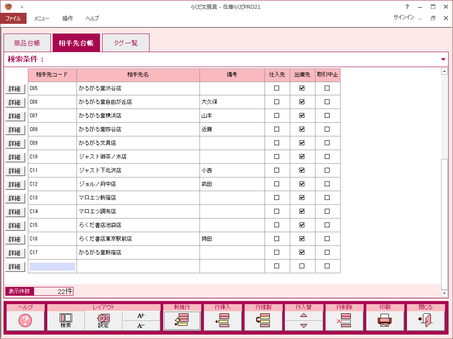Click the print icon
Image resolution: width=453 pixels, height=339 pixels.
385,320
